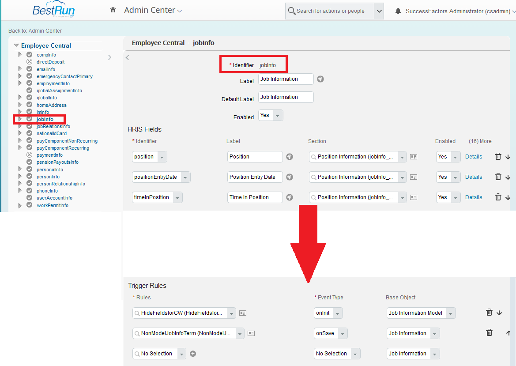Move NonModelJobInfoTerm rule up
Image resolution: width=516 pixels, height=366 pixels.
[508, 333]
